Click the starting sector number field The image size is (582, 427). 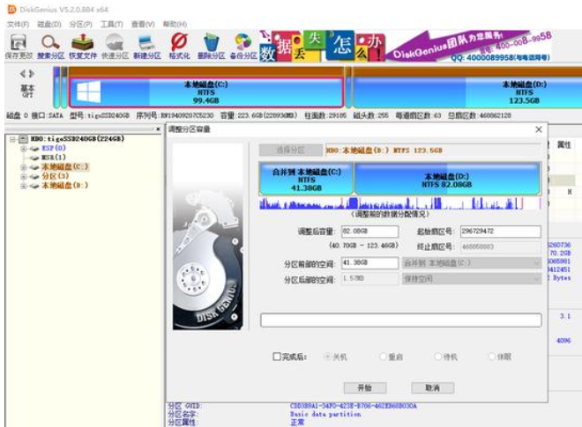pos(500,232)
